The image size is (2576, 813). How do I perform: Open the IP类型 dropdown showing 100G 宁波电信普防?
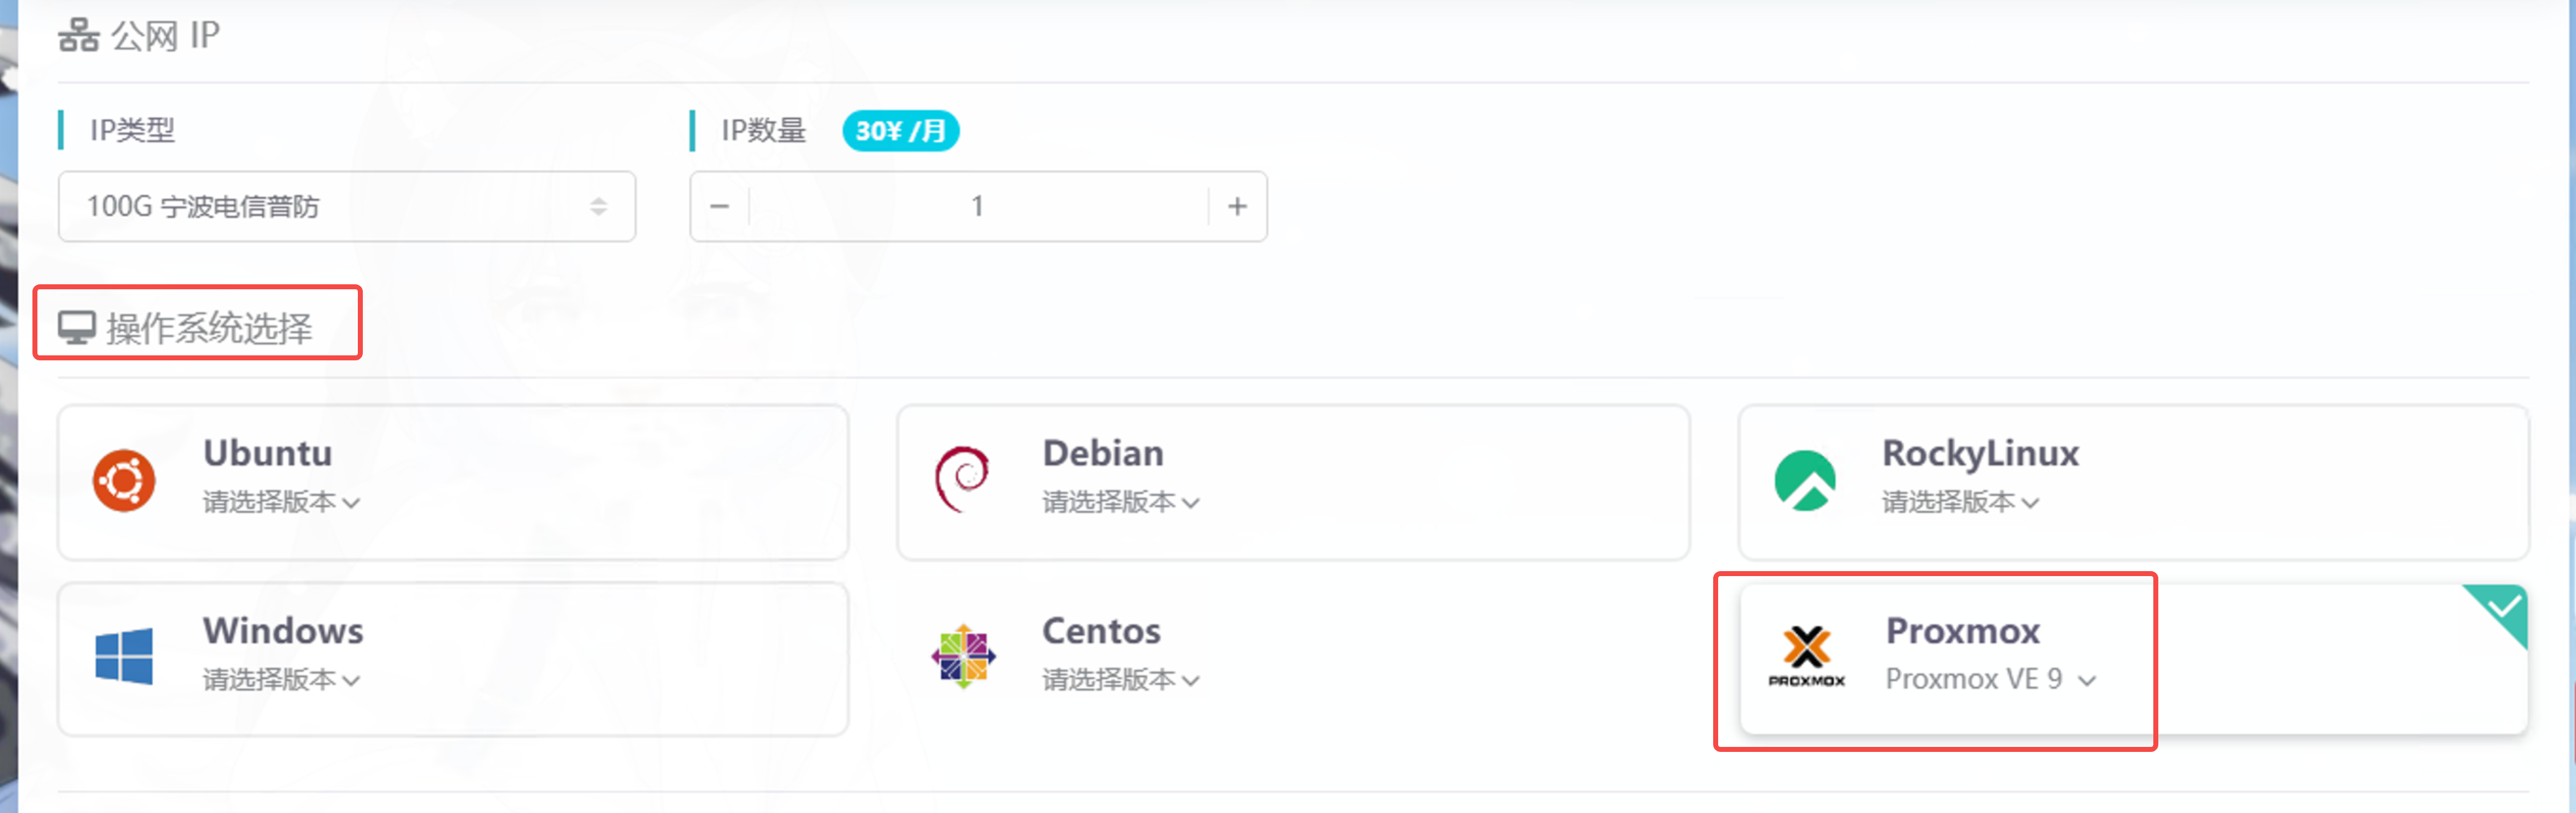tap(346, 207)
